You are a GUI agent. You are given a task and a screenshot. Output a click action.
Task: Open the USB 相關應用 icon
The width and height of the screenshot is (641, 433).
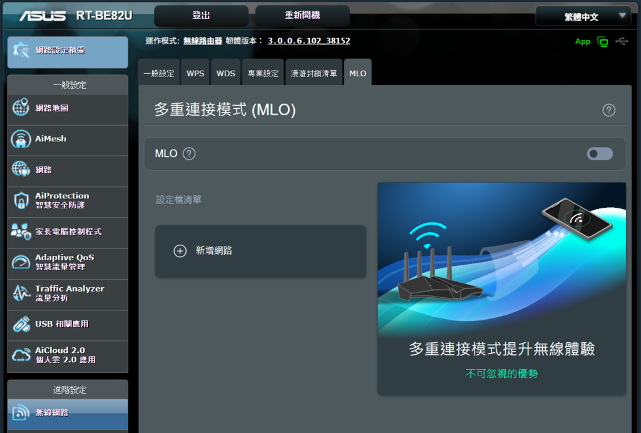(x=21, y=324)
